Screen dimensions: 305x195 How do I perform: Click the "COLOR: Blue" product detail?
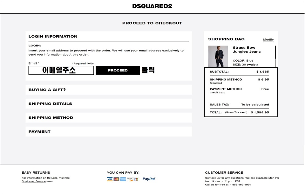(243, 61)
